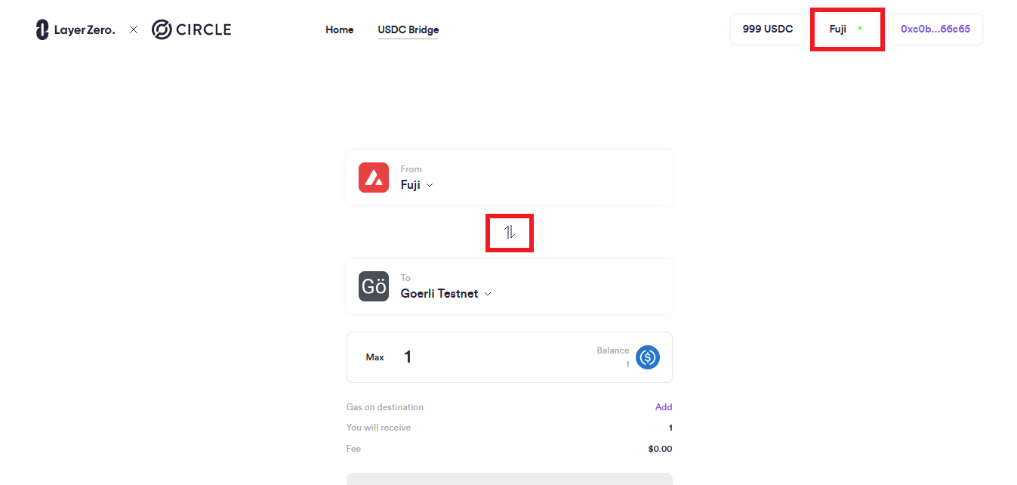
Task: Click the amount input field
Action: pyautogui.click(x=491, y=357)
